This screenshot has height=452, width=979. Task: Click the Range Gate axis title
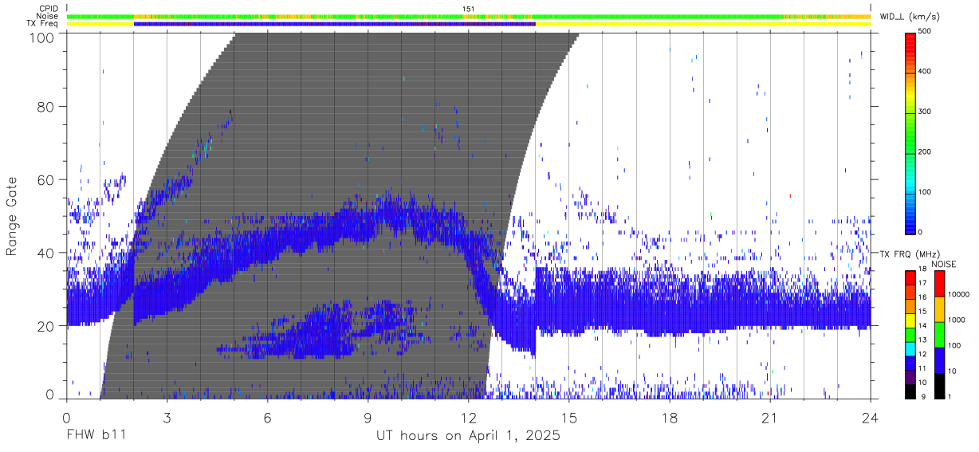[12, 216]
